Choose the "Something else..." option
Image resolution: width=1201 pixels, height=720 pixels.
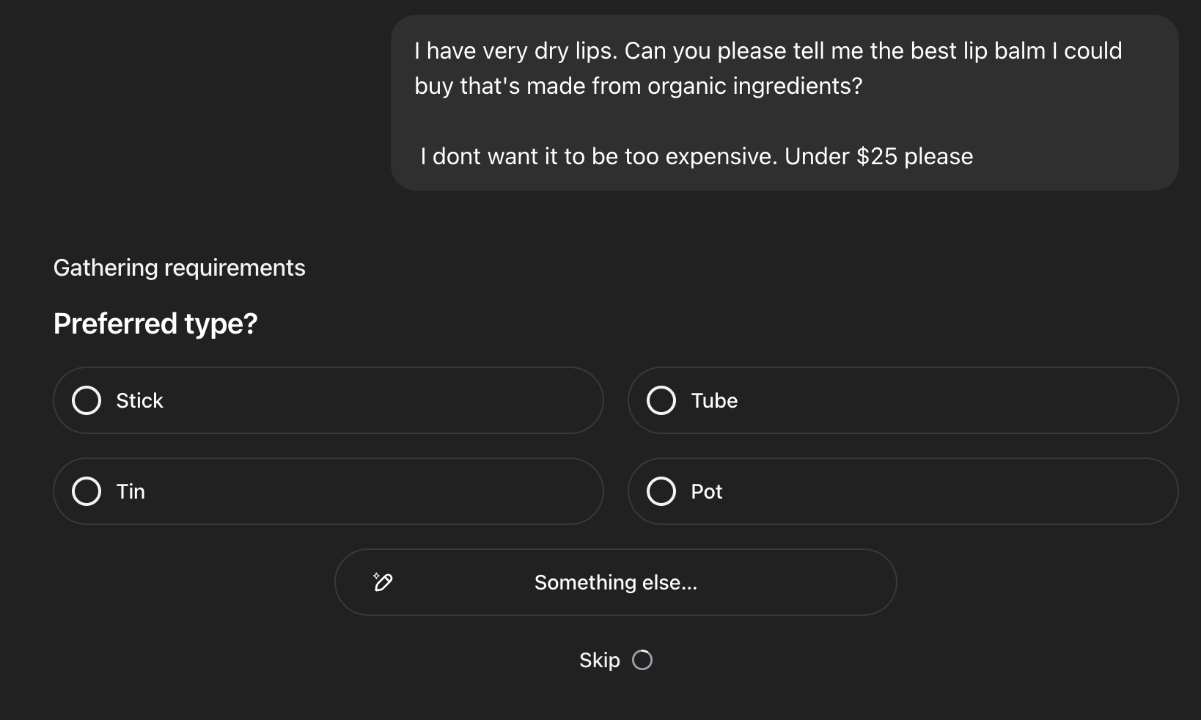click(x=615, y=582)
